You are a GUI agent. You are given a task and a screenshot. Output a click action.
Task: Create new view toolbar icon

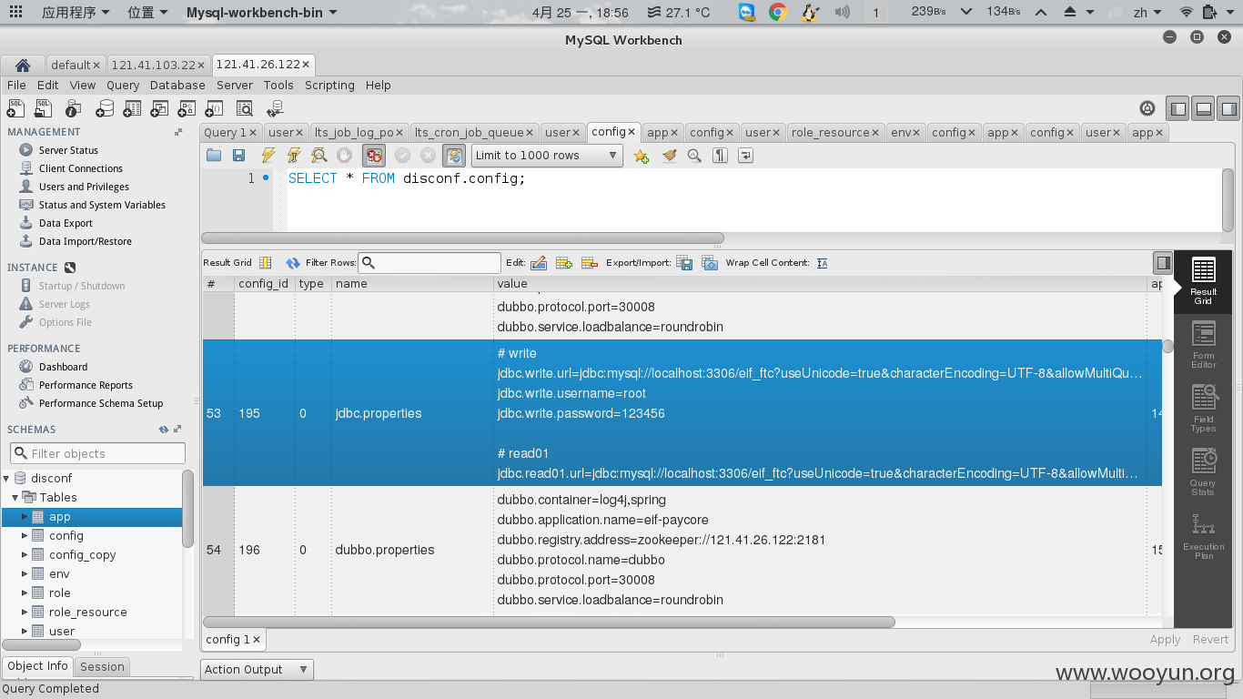(159, 108)
